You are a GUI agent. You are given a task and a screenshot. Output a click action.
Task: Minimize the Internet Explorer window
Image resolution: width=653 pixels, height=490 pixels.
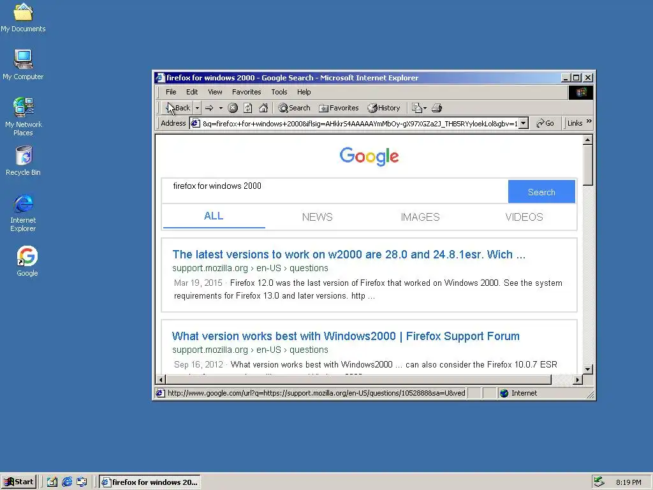point(566,78)
